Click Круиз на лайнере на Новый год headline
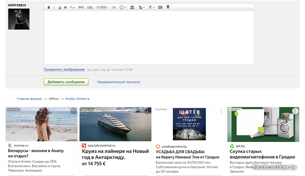The width and height of the screenshot is (305, 176). tap(116, 154)
